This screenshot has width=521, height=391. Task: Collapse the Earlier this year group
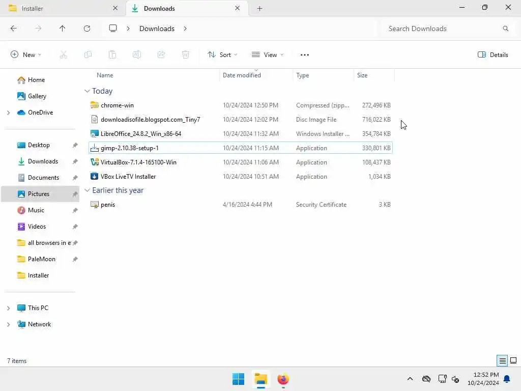(87, 190)
